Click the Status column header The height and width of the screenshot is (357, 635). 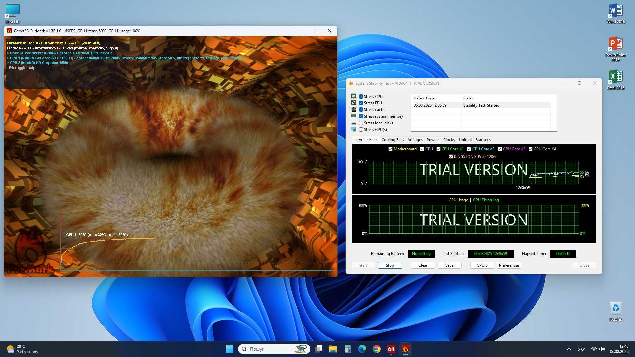click(506, 98)
